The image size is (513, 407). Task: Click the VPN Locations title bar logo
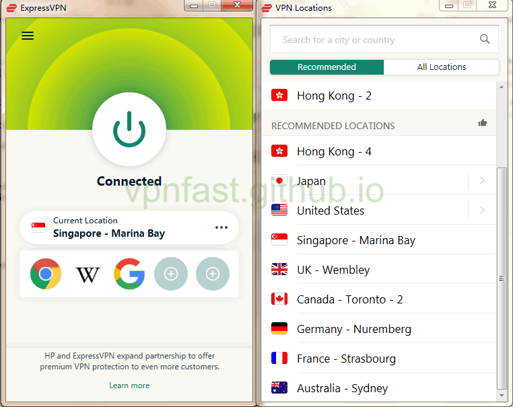pos(267,8)
